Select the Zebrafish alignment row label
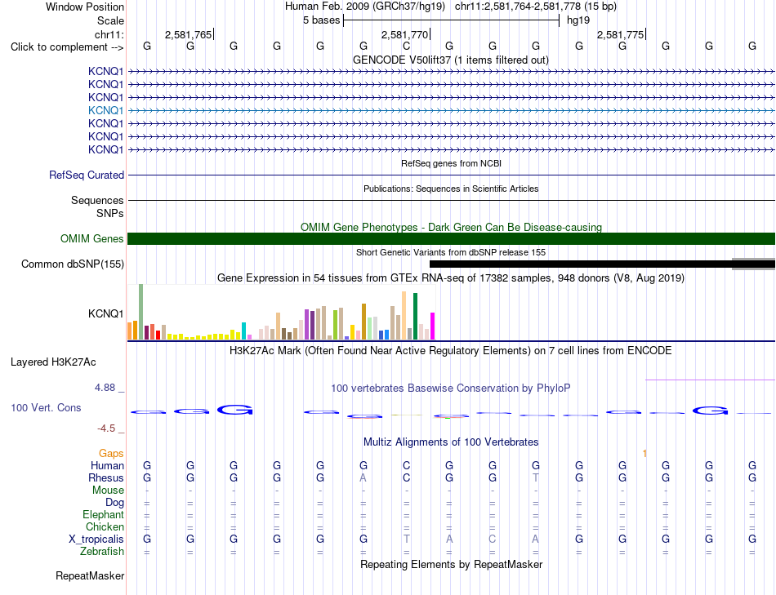 click(x=102, y=551)
